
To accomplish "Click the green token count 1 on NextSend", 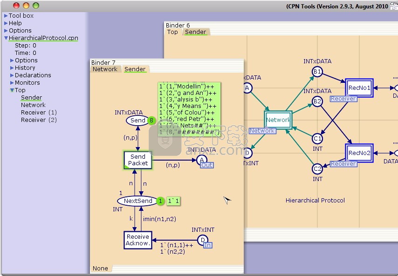I will pos(160,201).
